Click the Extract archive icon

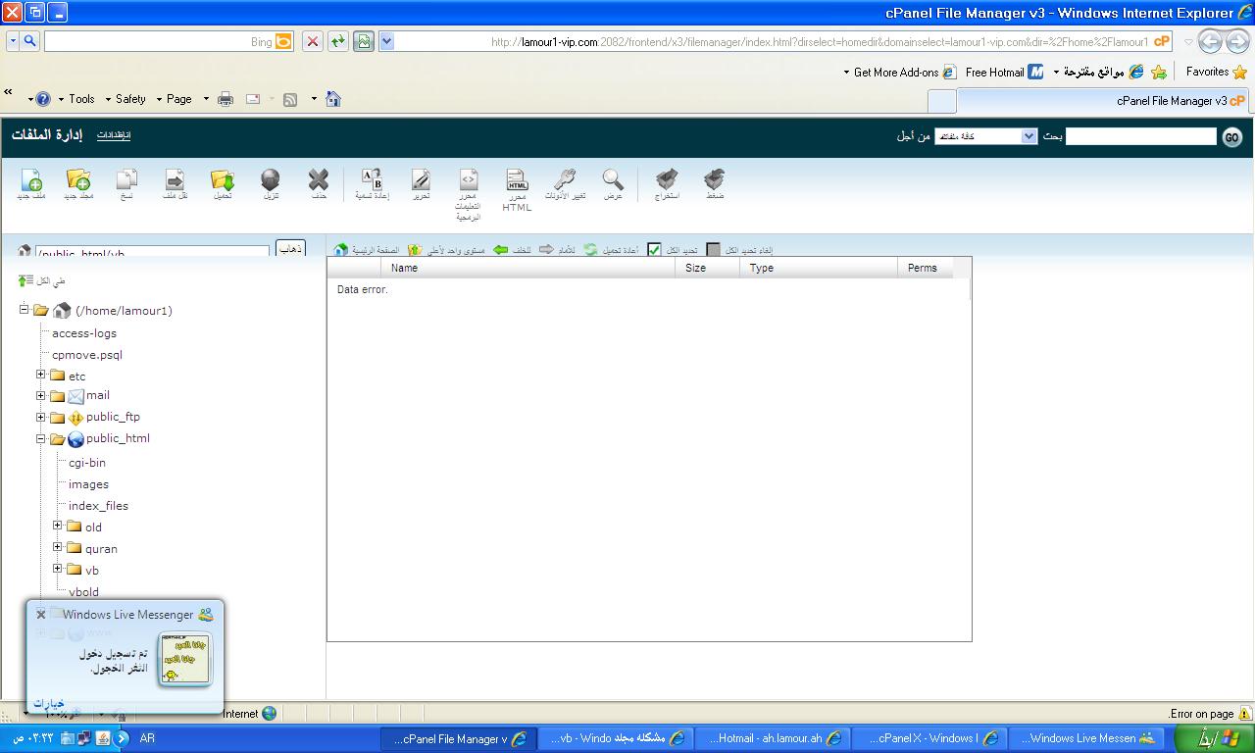coord(667,180)
